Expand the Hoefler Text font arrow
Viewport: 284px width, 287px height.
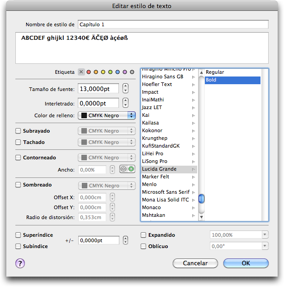click(x=194, y=85)
